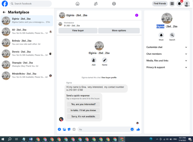193x142 pixels.
Task: Open the View buyer profile link
Action: (109, 77)
